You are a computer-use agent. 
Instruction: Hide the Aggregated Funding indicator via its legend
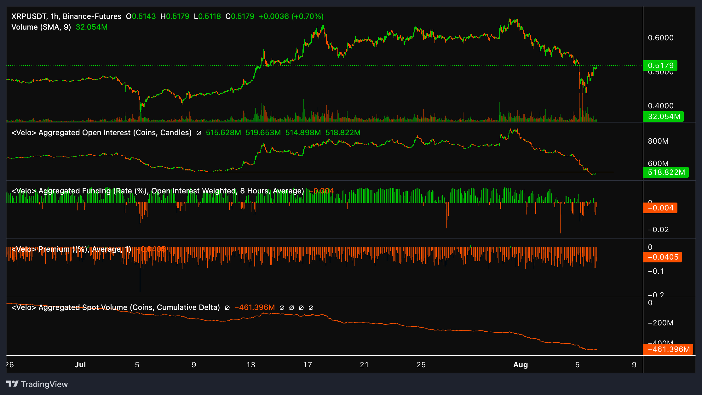click(158, 191)
